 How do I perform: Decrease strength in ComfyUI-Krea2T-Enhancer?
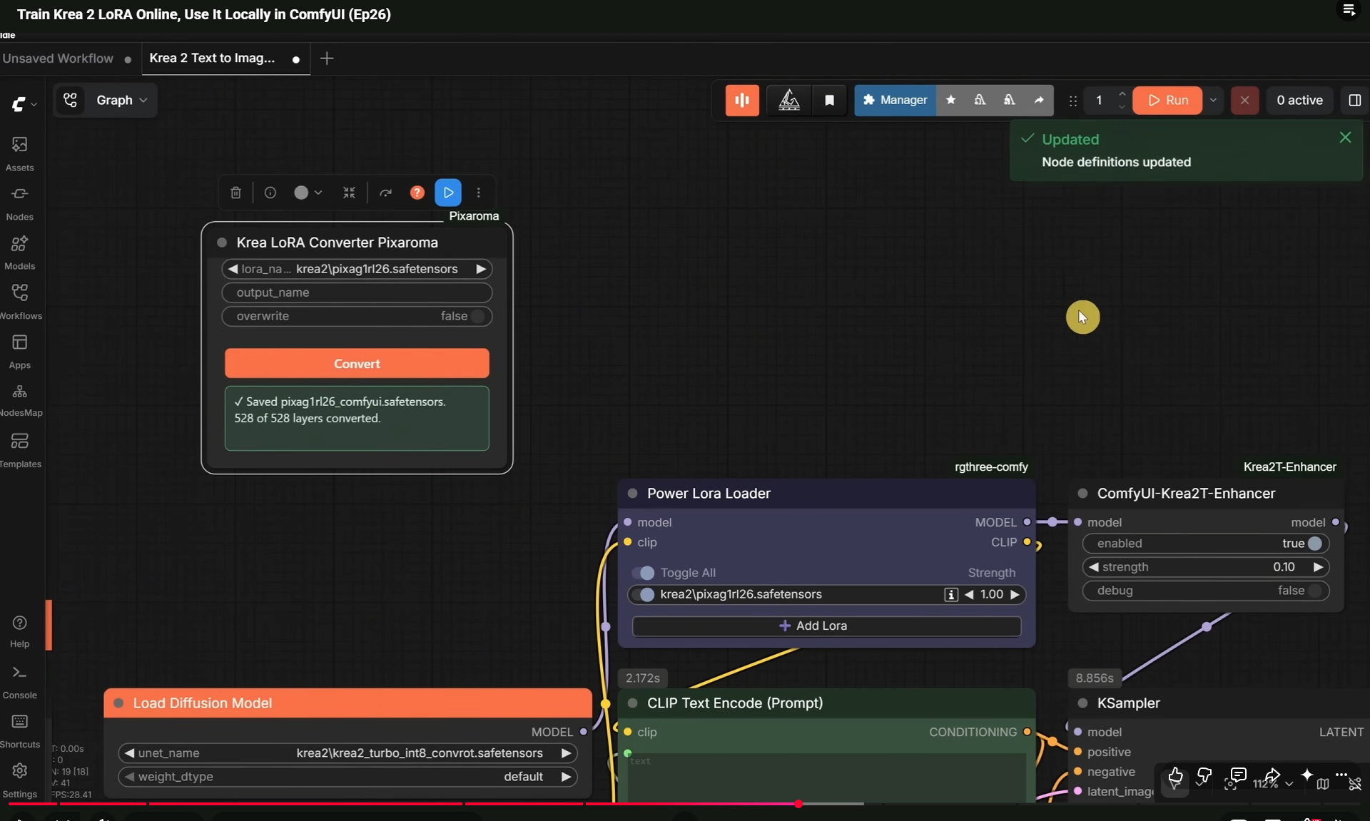[x=1093, y=567]
